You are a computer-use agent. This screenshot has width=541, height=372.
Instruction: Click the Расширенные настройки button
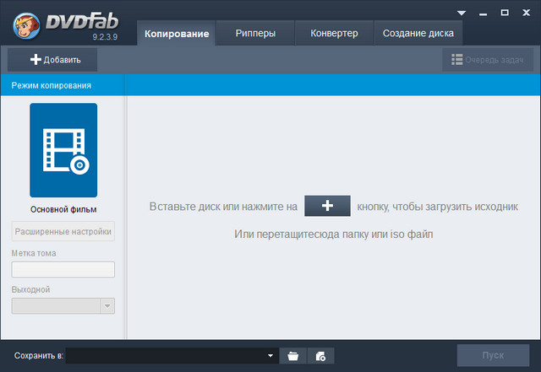point(63,232)
